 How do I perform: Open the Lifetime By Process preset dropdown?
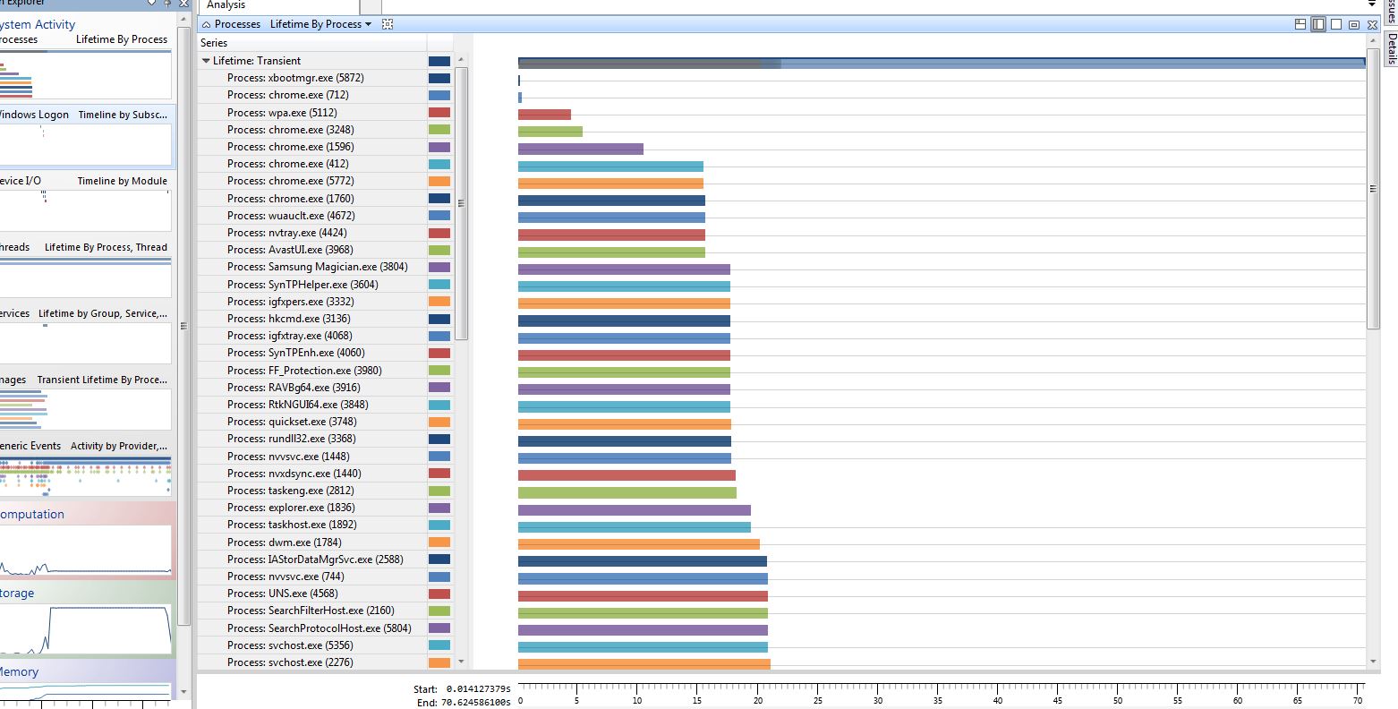[x=320, y=24]
